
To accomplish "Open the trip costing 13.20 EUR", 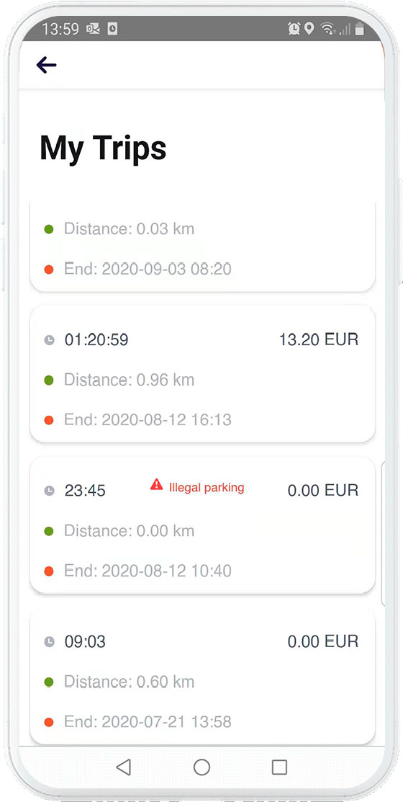I will click(203, 374).
